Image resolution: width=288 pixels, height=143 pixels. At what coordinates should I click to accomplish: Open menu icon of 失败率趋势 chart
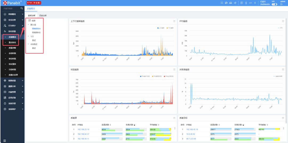[x=283, y=70]
